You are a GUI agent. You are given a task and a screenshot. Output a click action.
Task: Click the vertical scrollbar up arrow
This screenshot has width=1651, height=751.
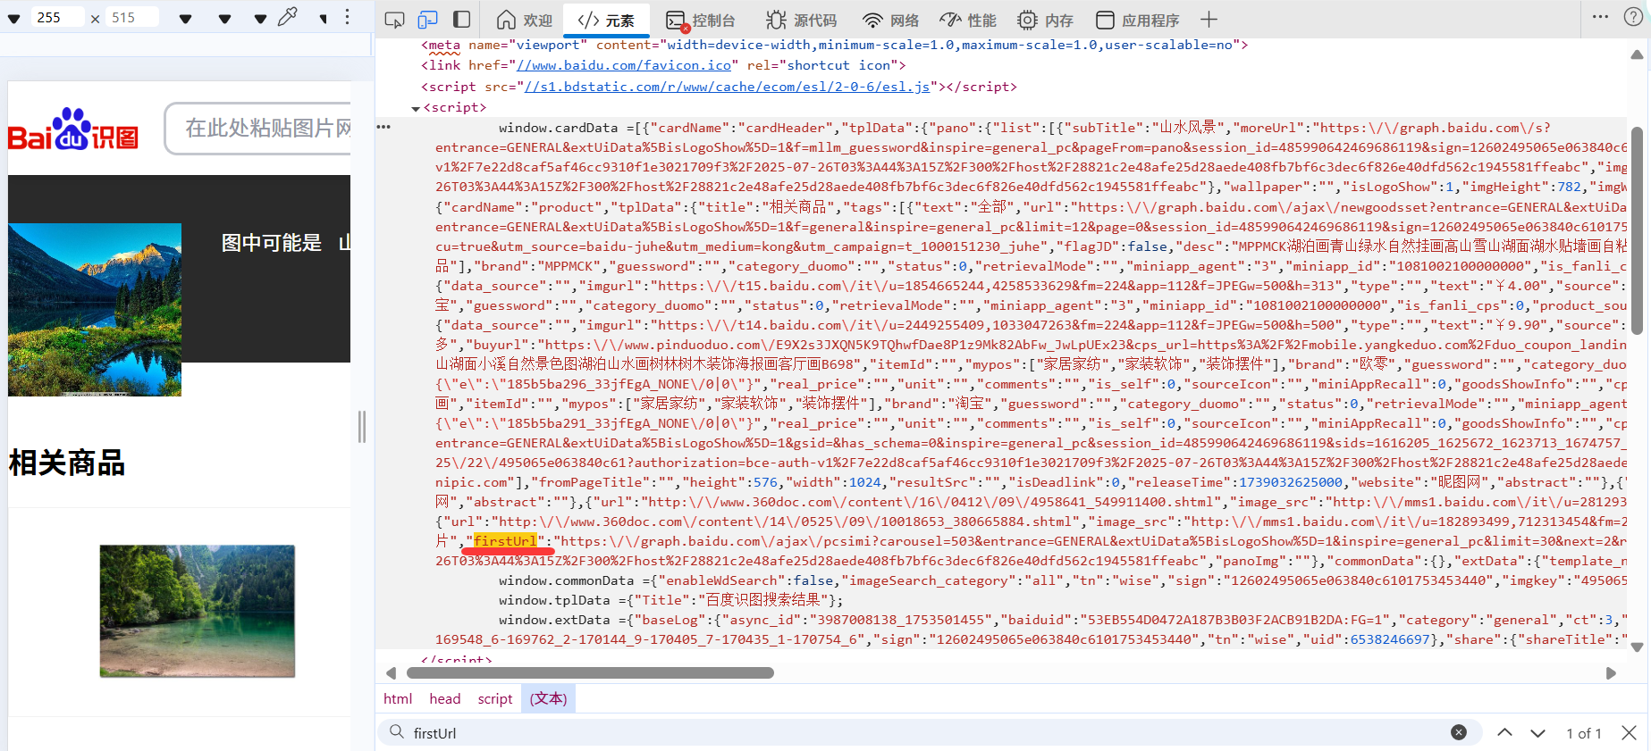pyautogui.click(x=1637, y=55)
